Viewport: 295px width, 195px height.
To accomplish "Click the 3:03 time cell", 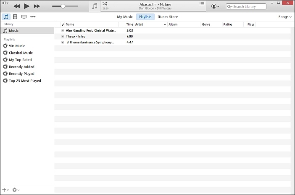I will tap(129, 30).
